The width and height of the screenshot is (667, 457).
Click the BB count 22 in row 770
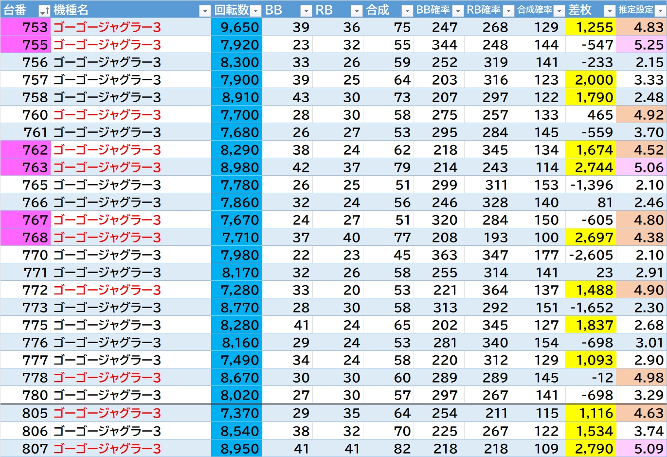[287, 255]
